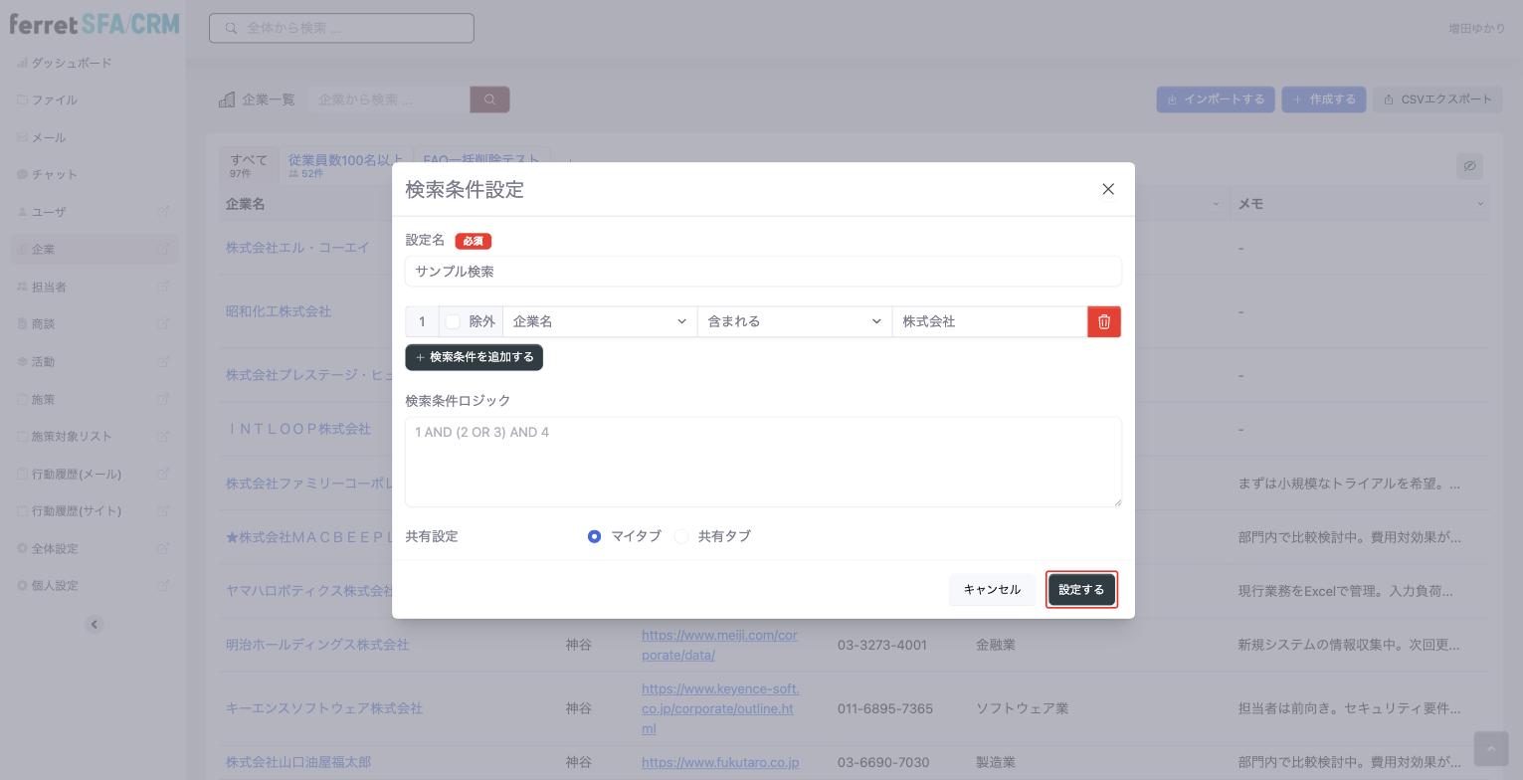
Task: Open external link icon beside ユーザ
Action: pyautogui.click(x=164, y=212)
